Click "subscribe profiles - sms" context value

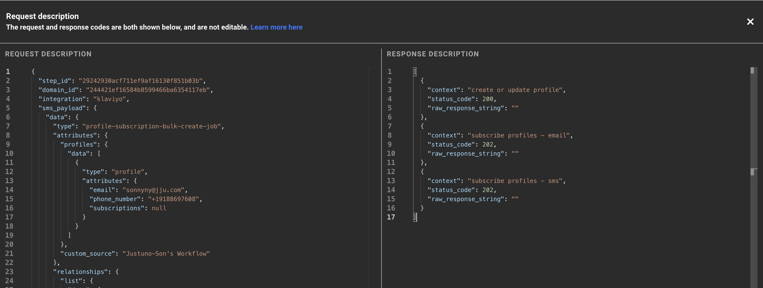tap(515, 181)
